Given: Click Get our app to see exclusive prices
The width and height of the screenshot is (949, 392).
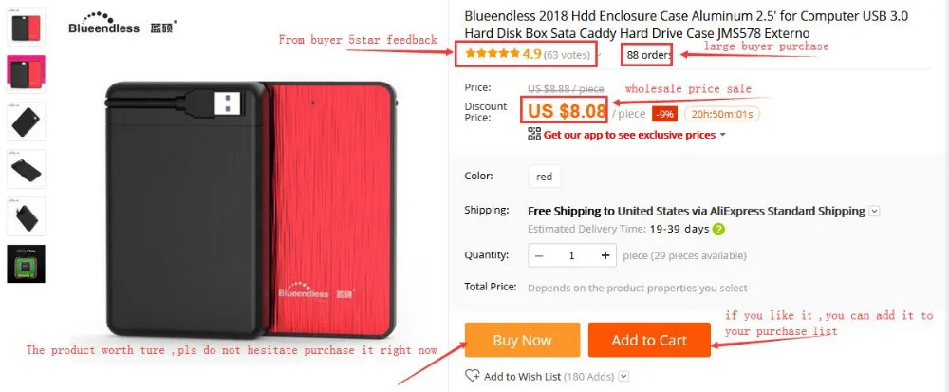Looking at the screenshot, I should click(x=629, y=135).
